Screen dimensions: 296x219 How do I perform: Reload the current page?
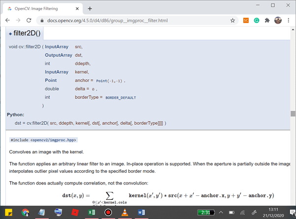[x=30, y=21]
